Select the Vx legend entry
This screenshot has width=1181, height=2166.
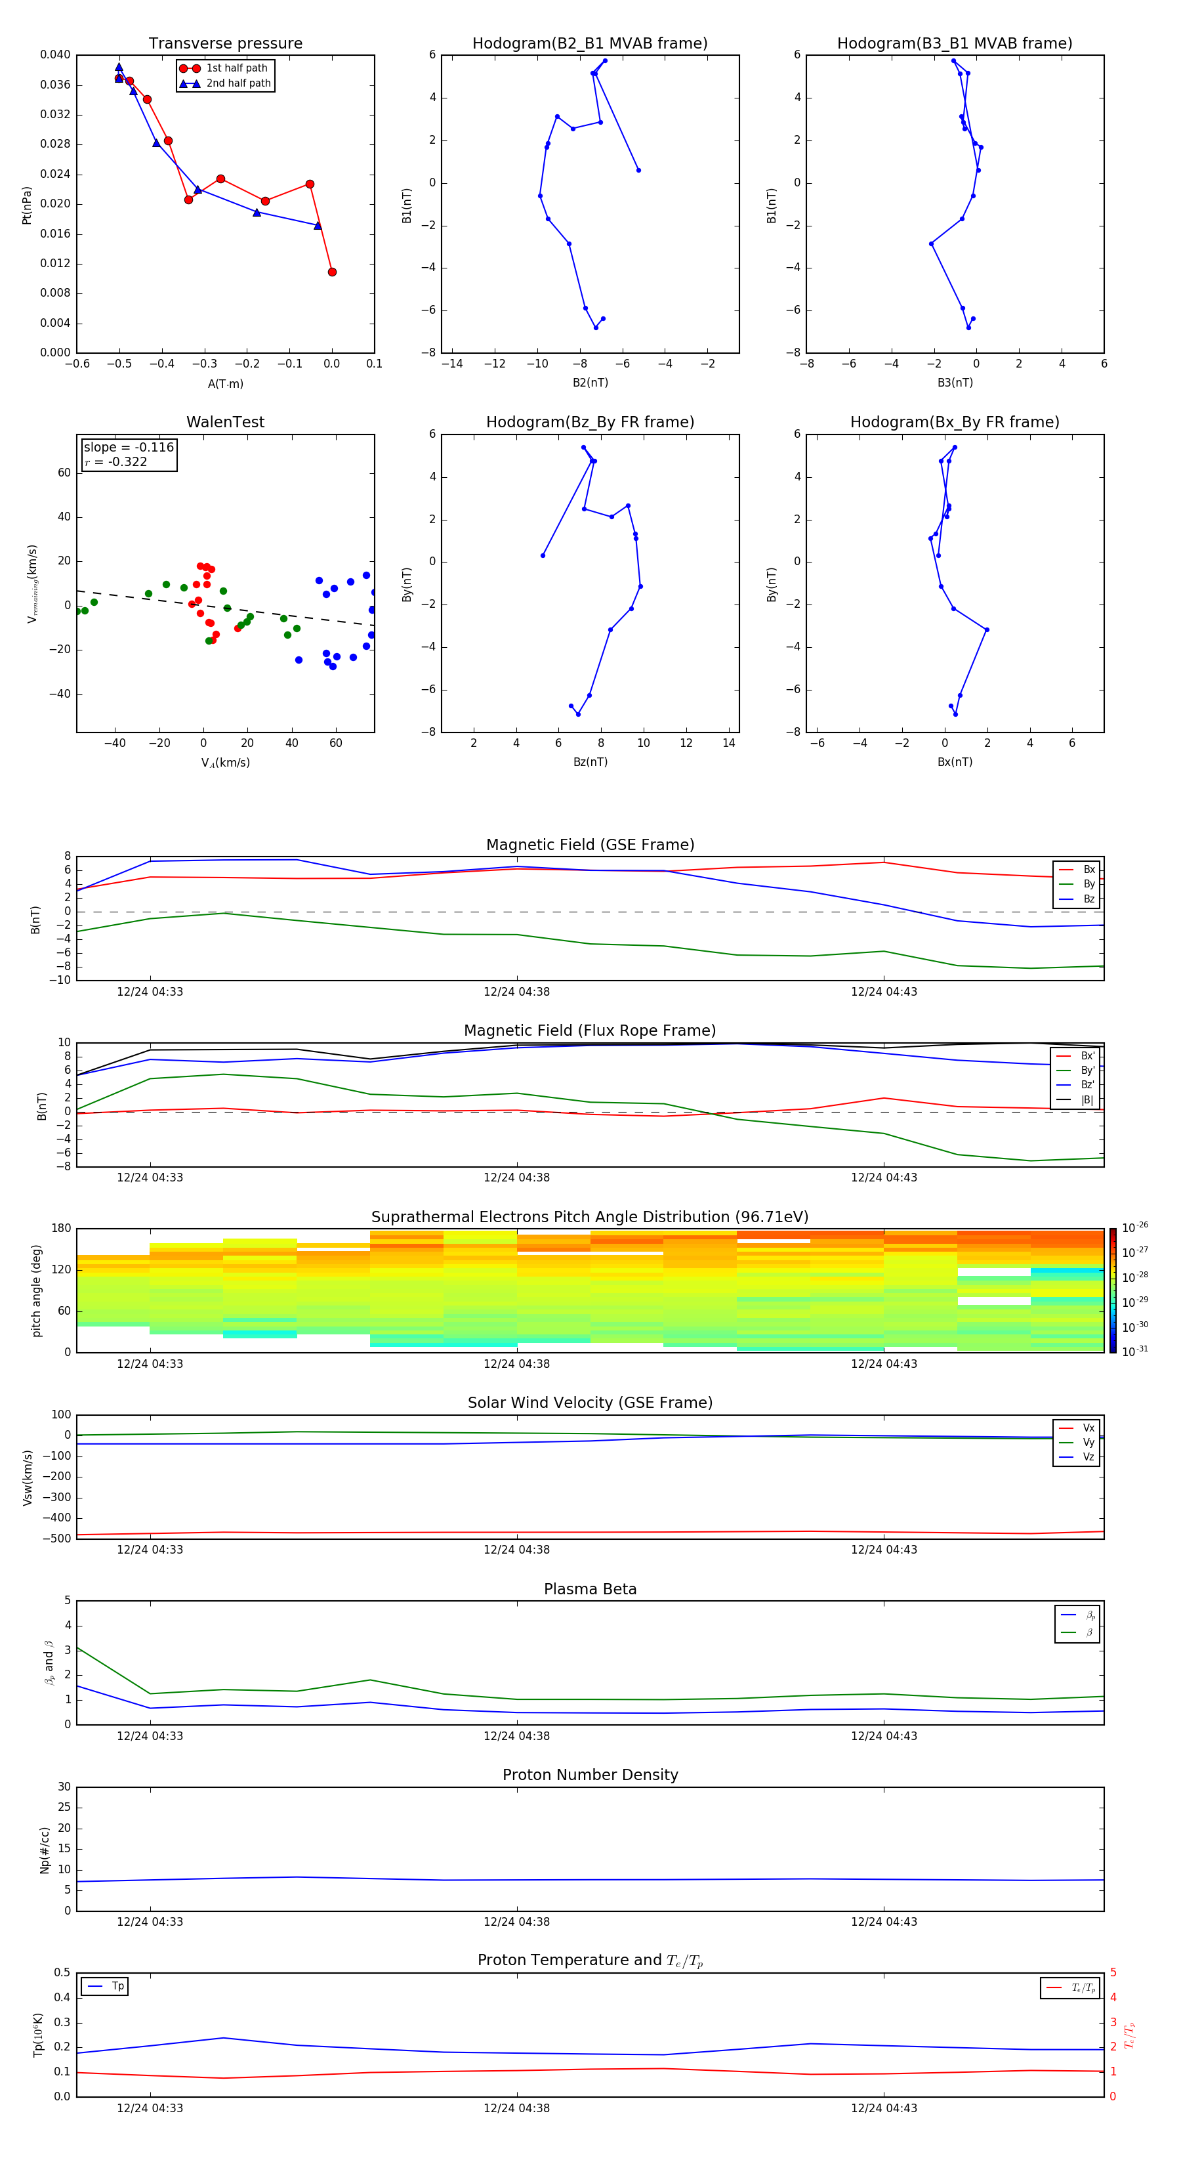point(1077,1428)
